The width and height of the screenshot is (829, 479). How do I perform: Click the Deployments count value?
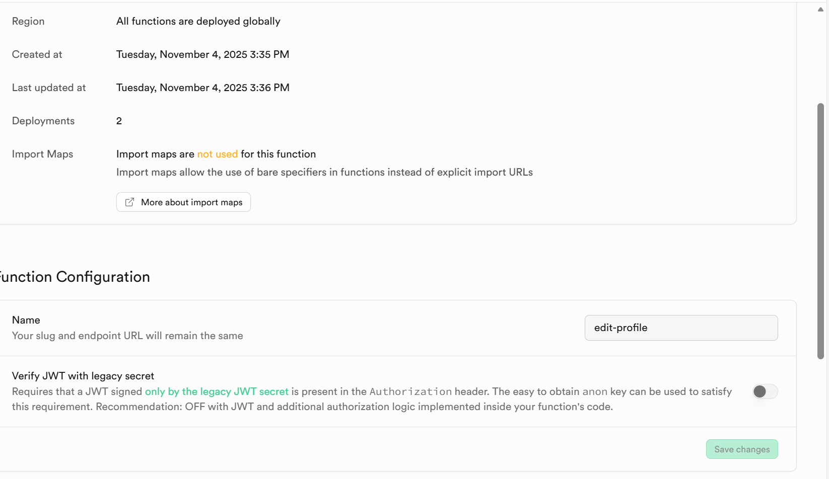tap(119, 121)
